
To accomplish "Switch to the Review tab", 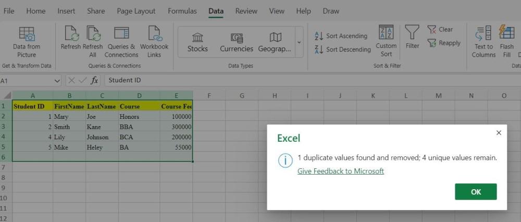I will [x=246, y=11].
